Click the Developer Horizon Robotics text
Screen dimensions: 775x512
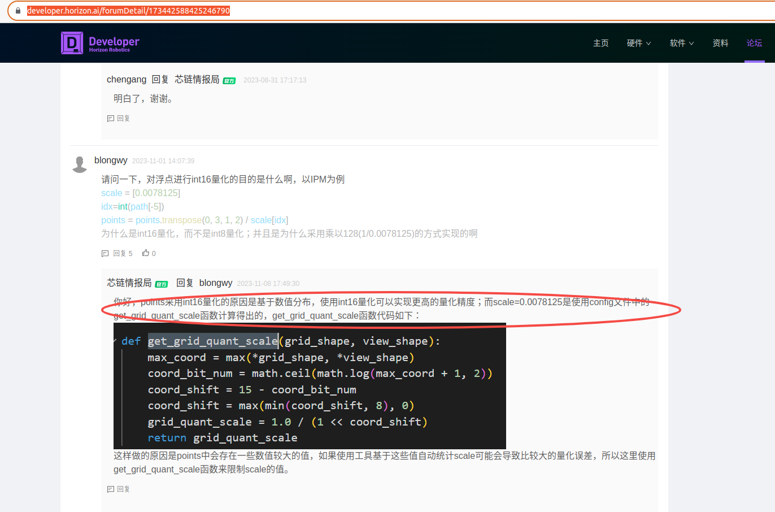(x=114, y=44)
